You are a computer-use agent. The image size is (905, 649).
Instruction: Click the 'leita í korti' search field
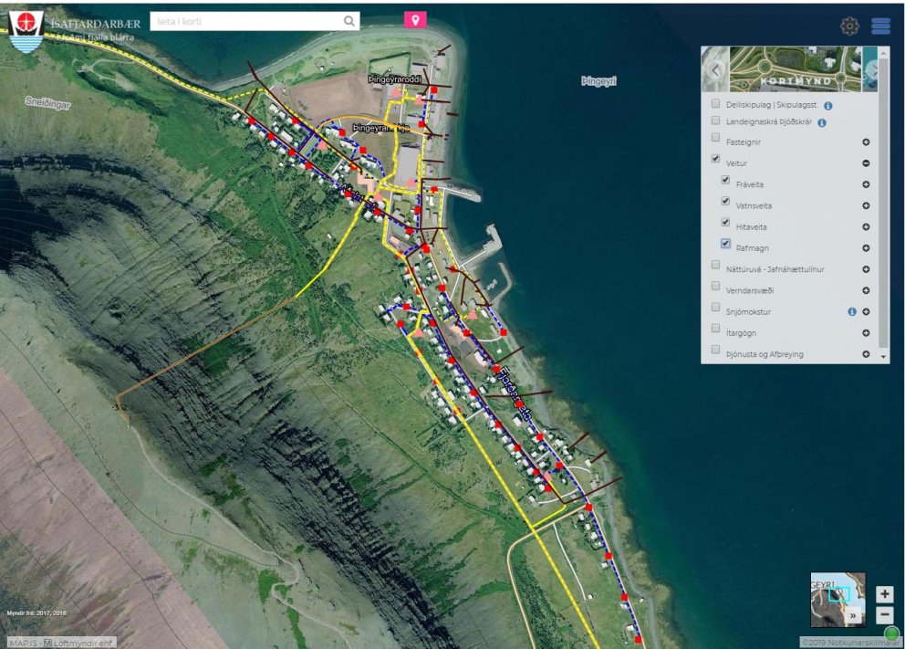coord(246,21)
